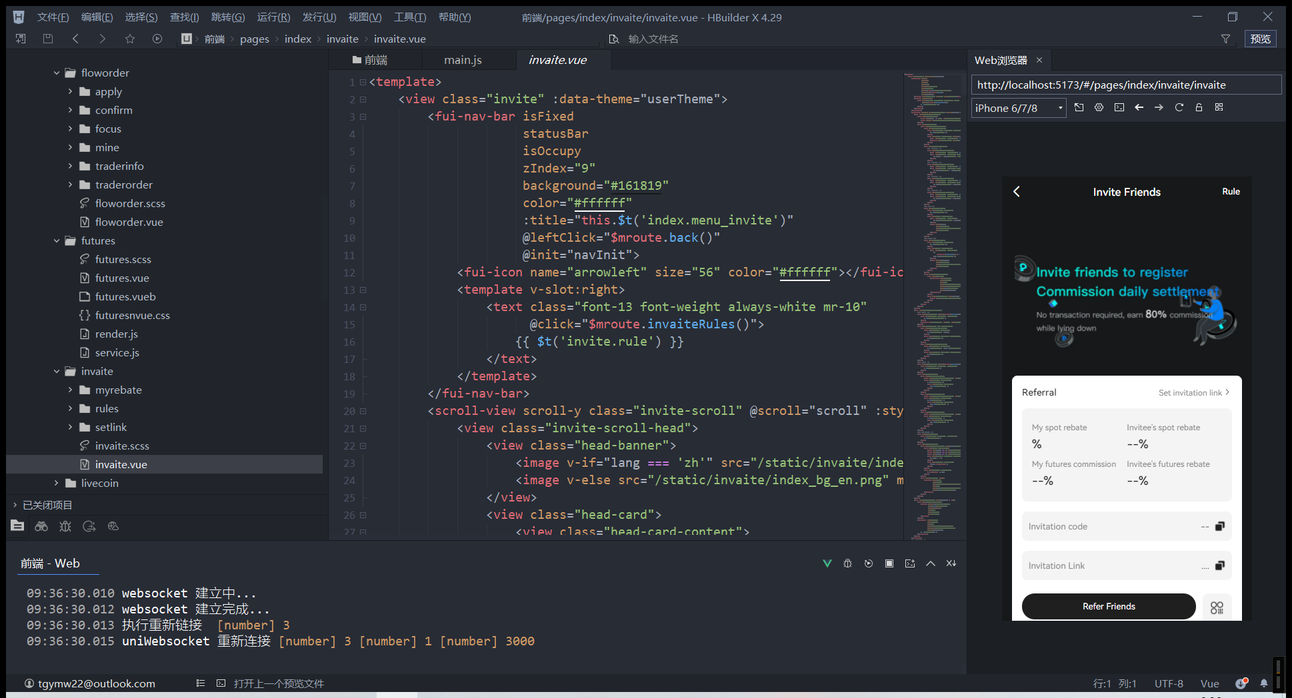Open the debug bug icon in sidebar bottom
Image resolution: width=1292 pixels, height=698 pixels.
point(65,526)
